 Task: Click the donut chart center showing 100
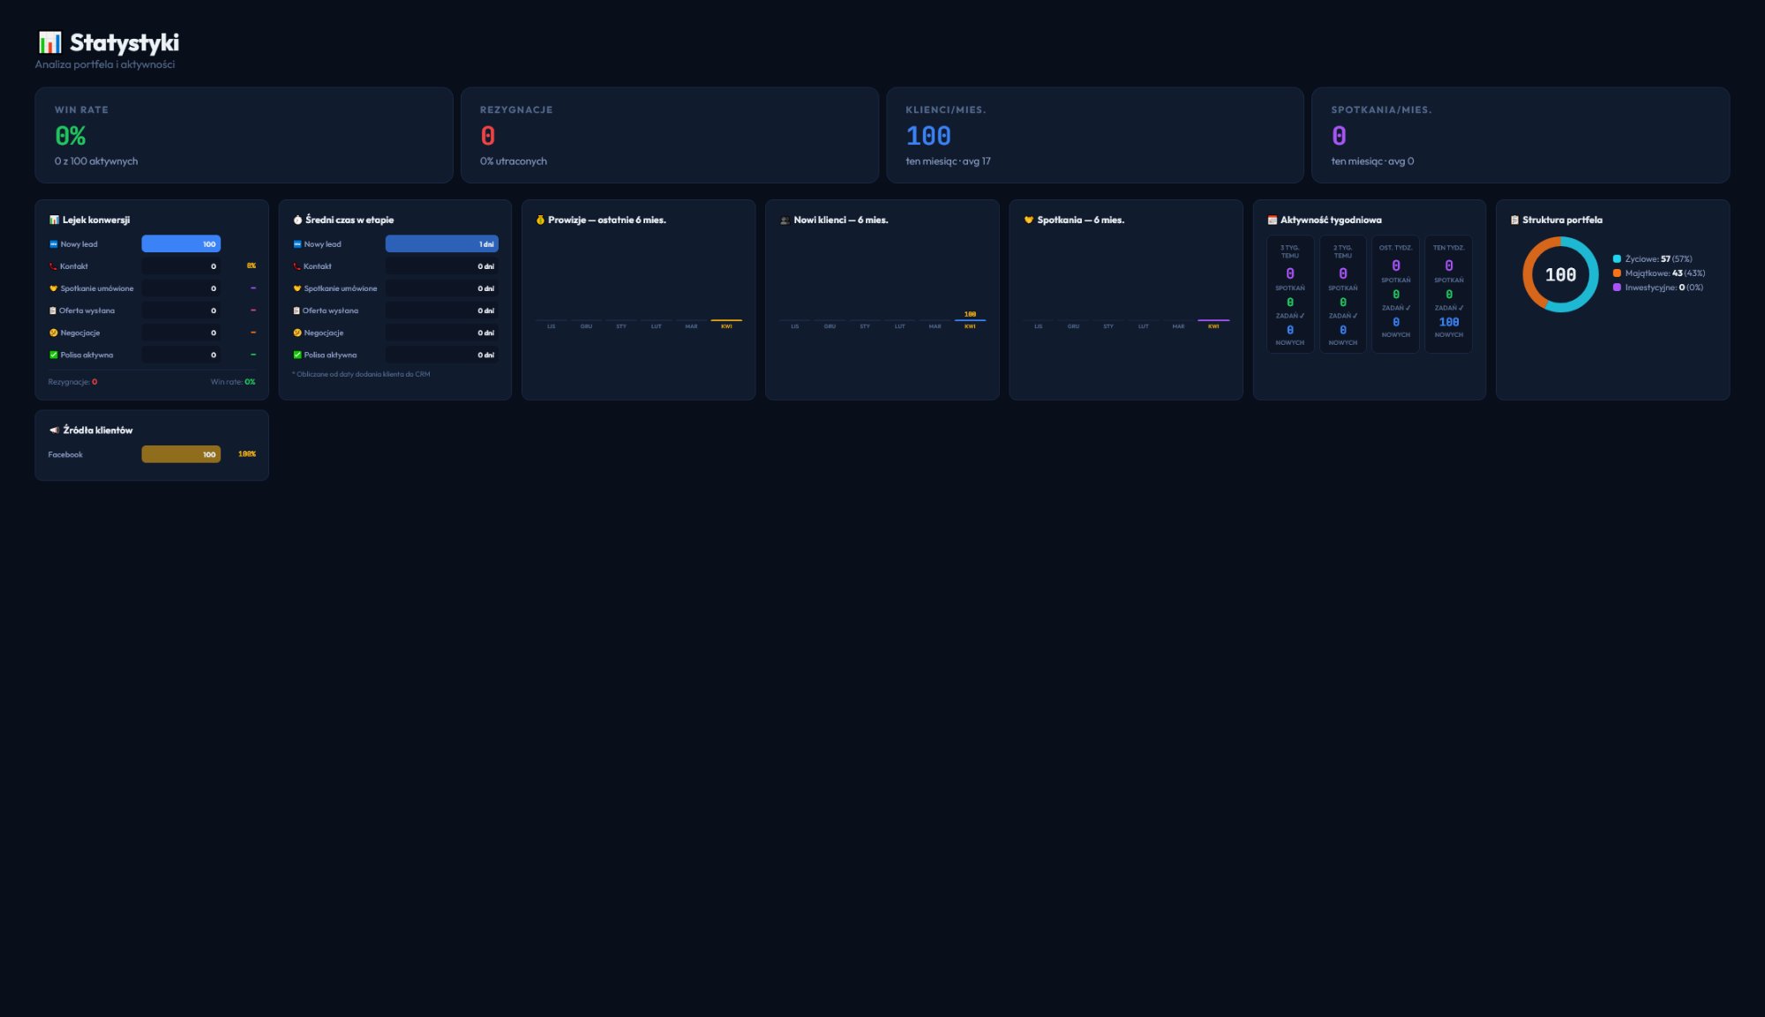coord(1559,274)
